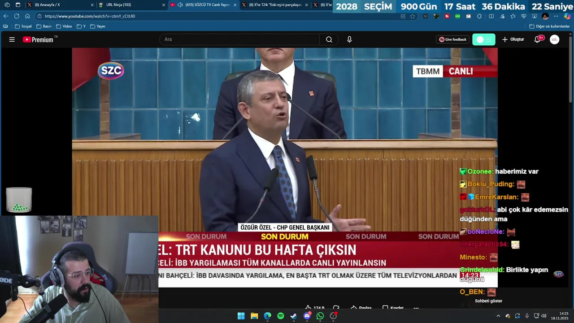
Task: Open more actions three dots below video
Action: (x=416, y=308)
